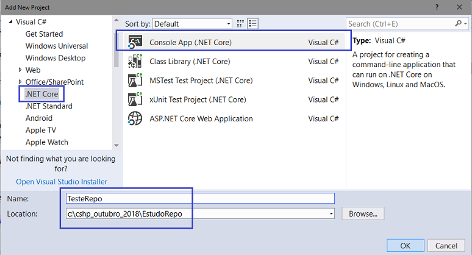
Task: Close the Add New Project dialog
Action: click(459, 7)
